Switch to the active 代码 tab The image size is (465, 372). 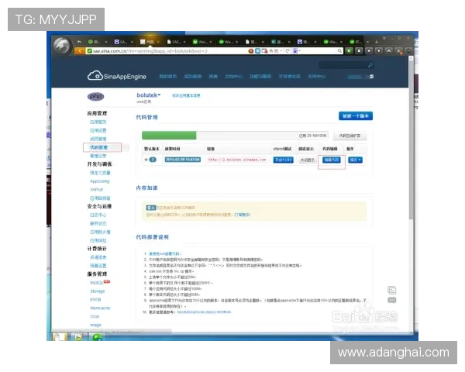click(x=149, y=42)
